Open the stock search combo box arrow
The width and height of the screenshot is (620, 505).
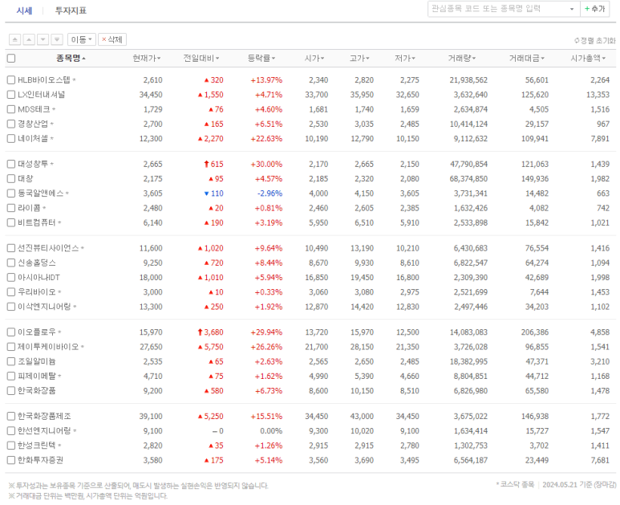[x=572, y=9]
